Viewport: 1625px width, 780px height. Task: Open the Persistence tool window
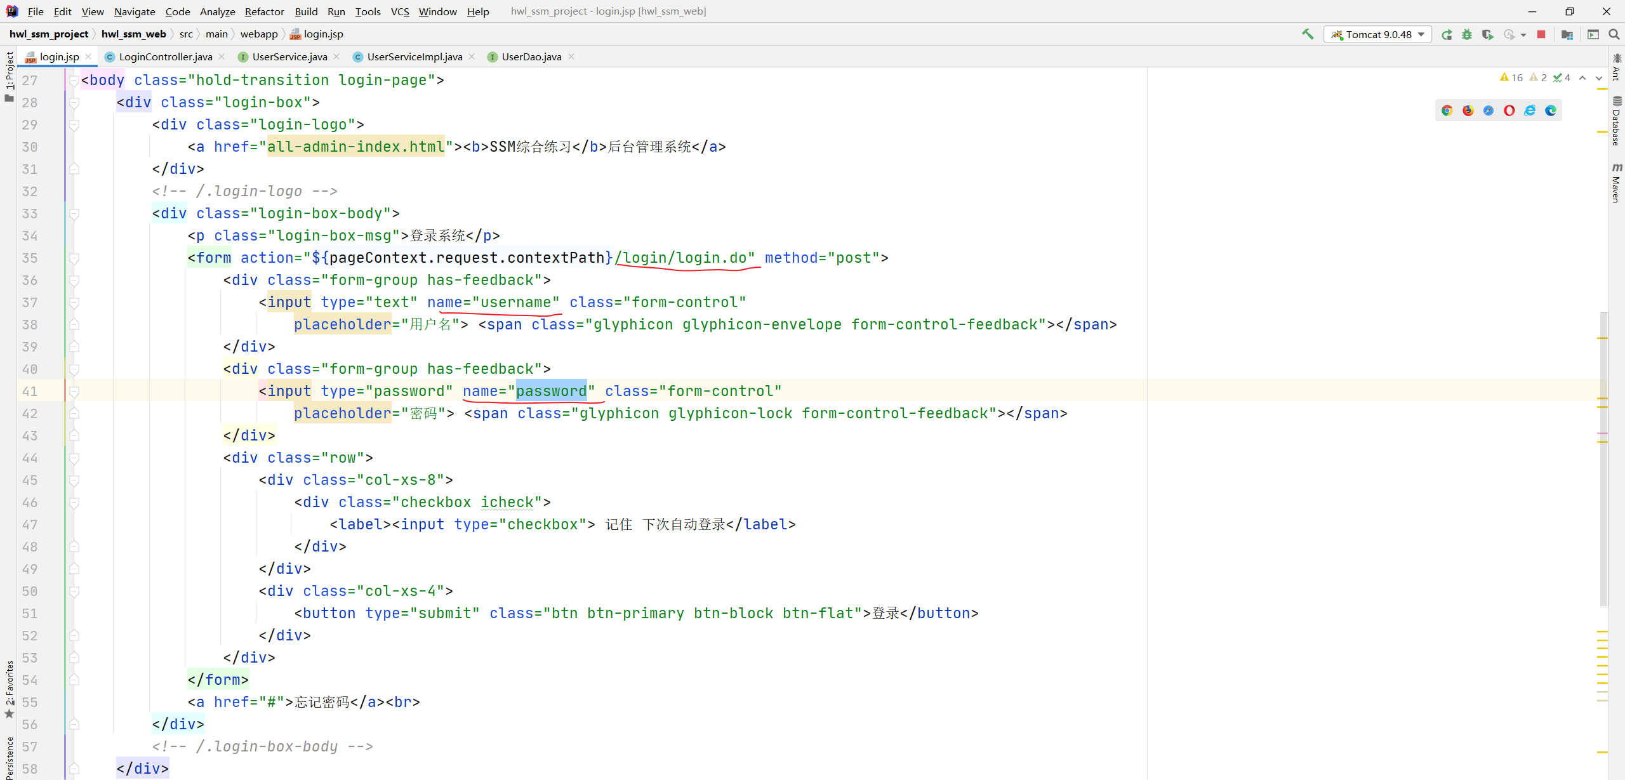(x=9, y=758)
